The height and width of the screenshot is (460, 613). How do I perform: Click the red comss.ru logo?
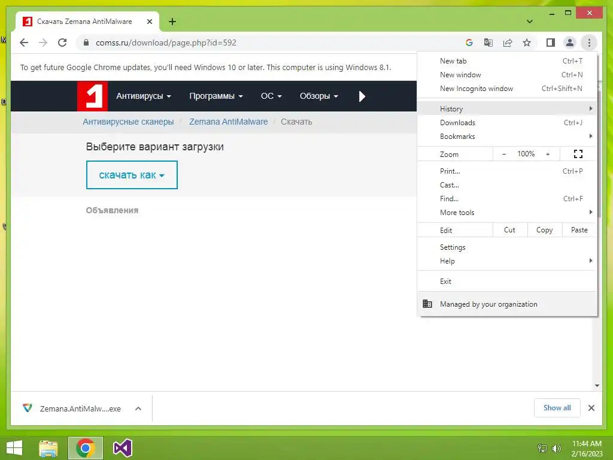click(x=92, y=96)
